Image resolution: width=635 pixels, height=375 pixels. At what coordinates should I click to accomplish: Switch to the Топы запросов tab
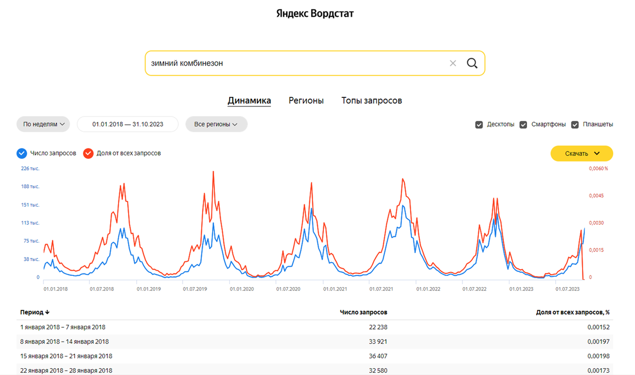[371, 101]
